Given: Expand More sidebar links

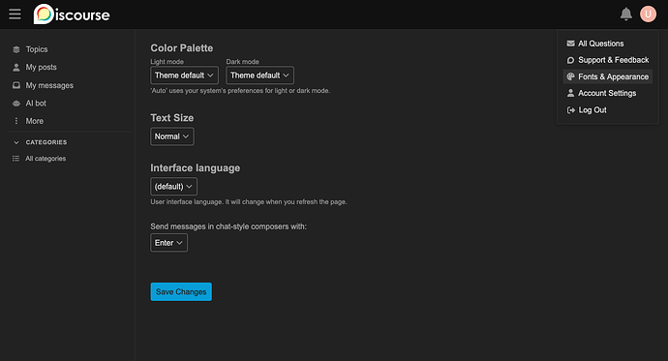Looking at the screenshot, I should (x=35, y=121).
